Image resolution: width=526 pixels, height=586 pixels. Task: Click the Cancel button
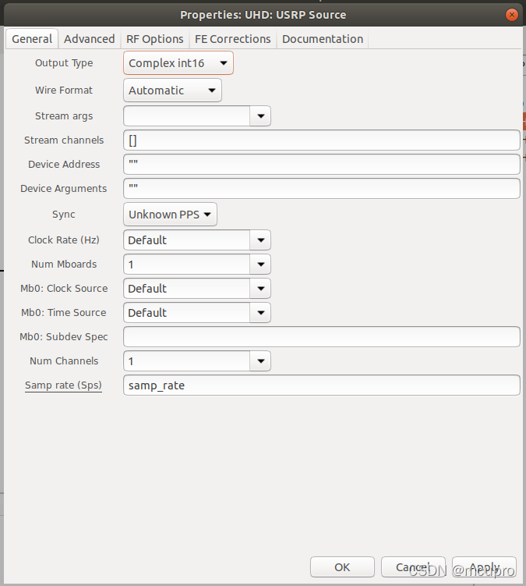pos(413,567)
